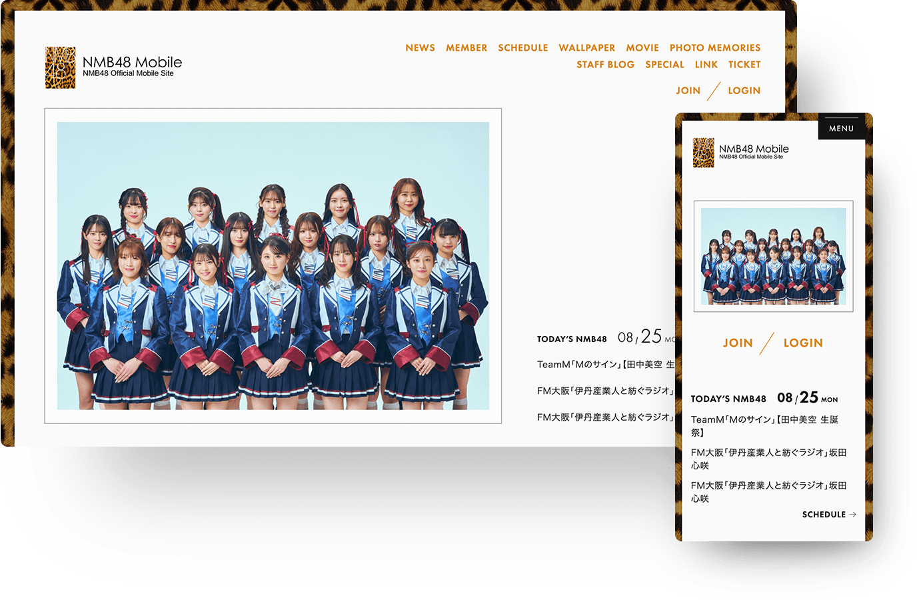
Task: Click the large group photo on desktop
Action: pos(273,266)
